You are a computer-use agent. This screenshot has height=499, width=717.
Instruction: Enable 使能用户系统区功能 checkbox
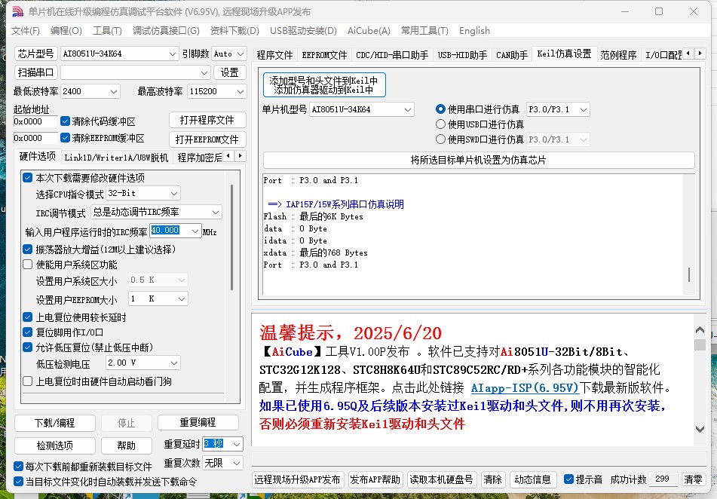27,265
